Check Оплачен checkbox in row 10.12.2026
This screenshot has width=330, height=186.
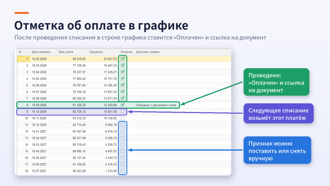(x=122, y=125)
